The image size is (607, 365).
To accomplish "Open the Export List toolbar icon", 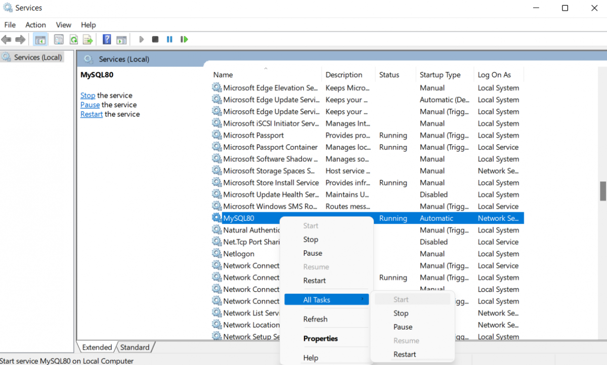I will click(86, 39).
